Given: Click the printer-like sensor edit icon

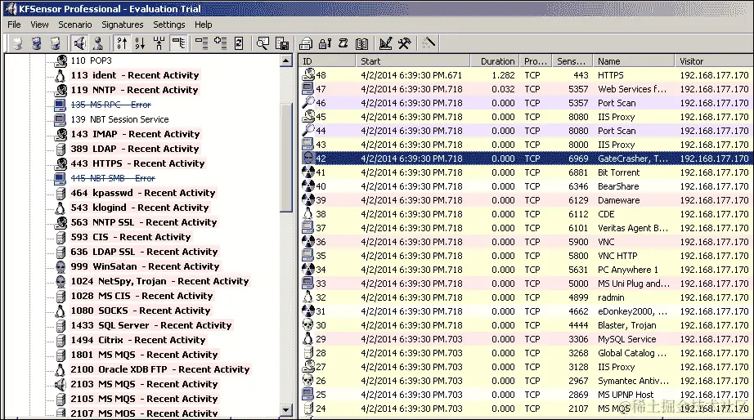Looking at the screenshot, I should (306, 43).
